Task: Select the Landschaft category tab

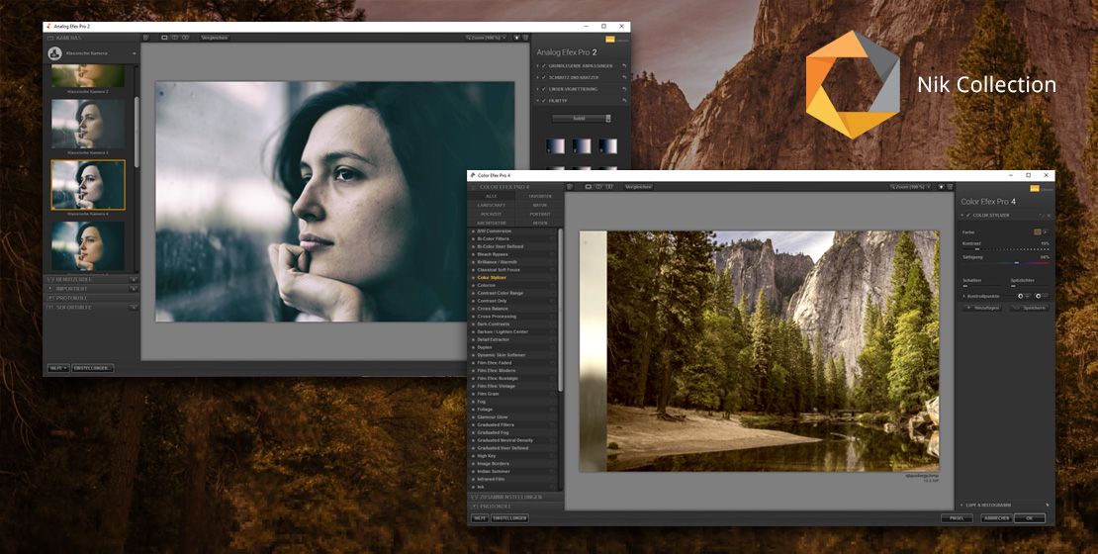Action: pyautogui.click(x=491, y=205)
